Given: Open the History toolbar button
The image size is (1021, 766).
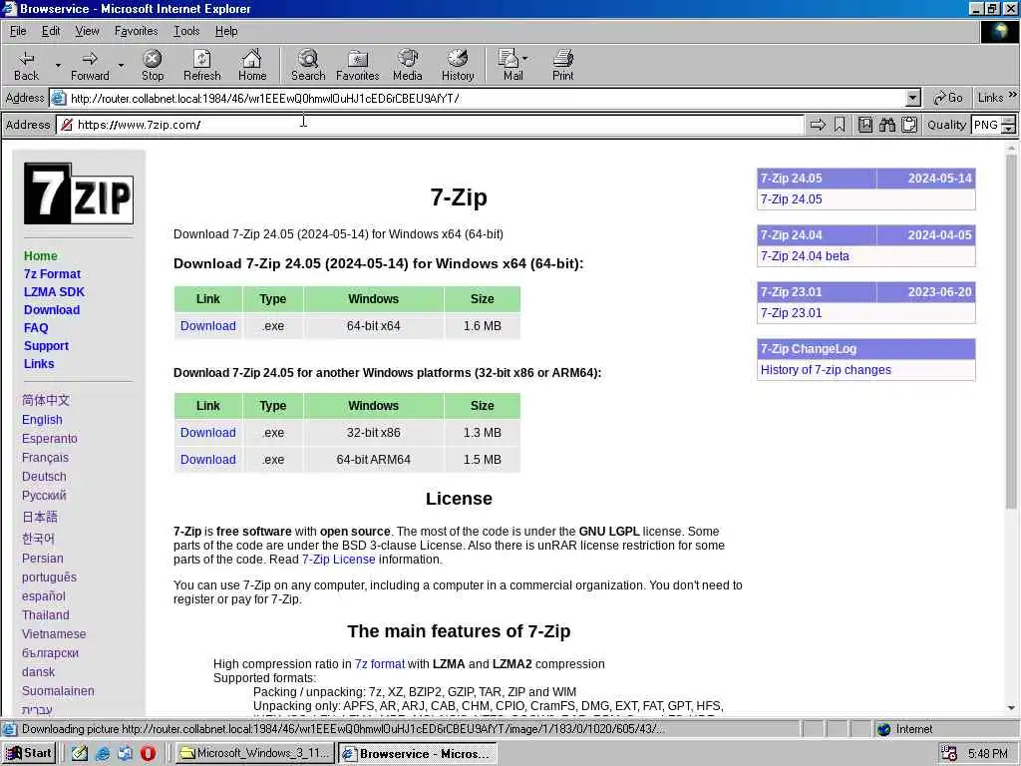Looking at the screenshot, I should click(458, 65).
